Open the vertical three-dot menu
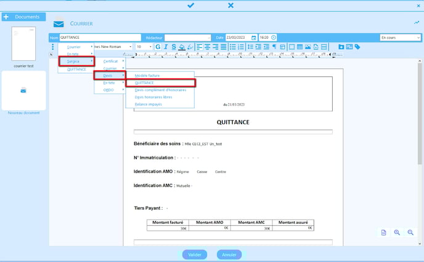This screenshot has width=424, height=262. tap(53, 47)
